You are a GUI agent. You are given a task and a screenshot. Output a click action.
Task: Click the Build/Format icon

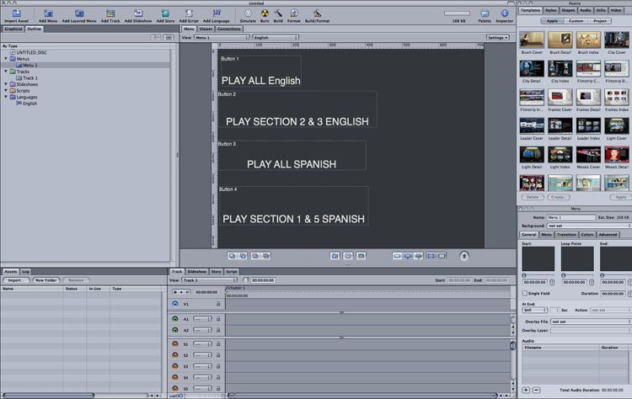317,13
